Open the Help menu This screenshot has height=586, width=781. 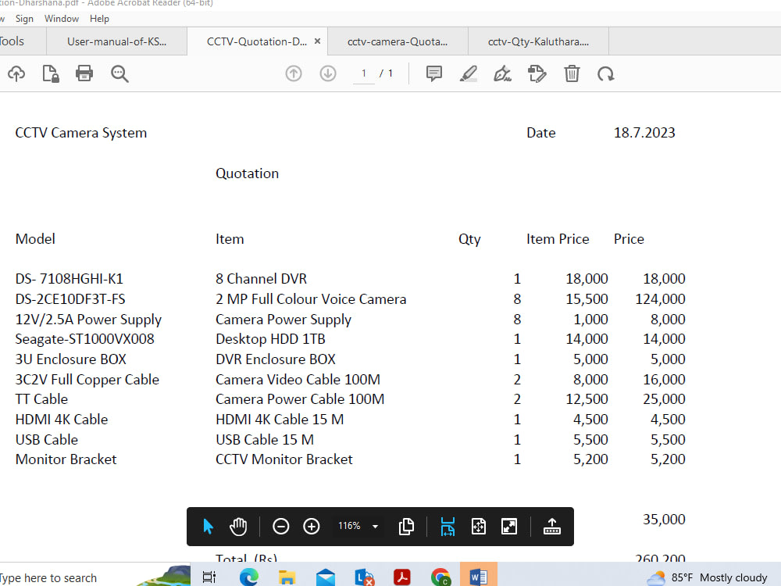(99, 19)
